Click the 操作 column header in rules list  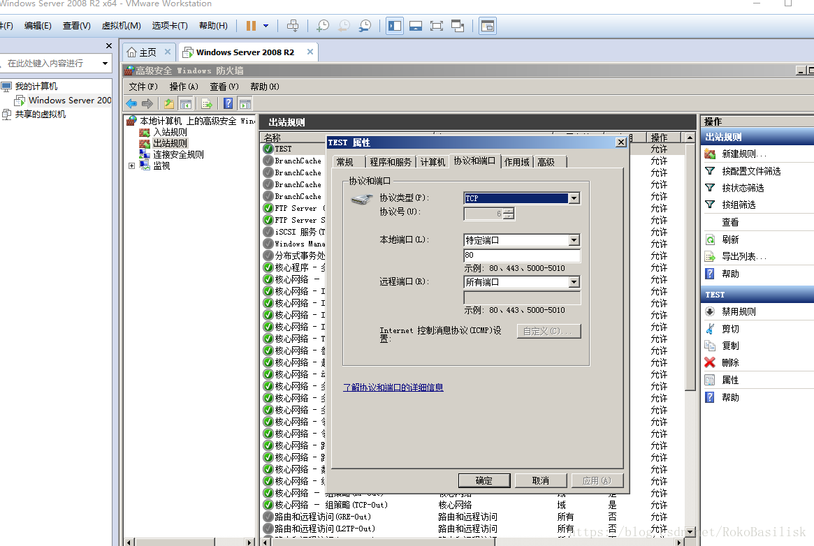(662, 138)
